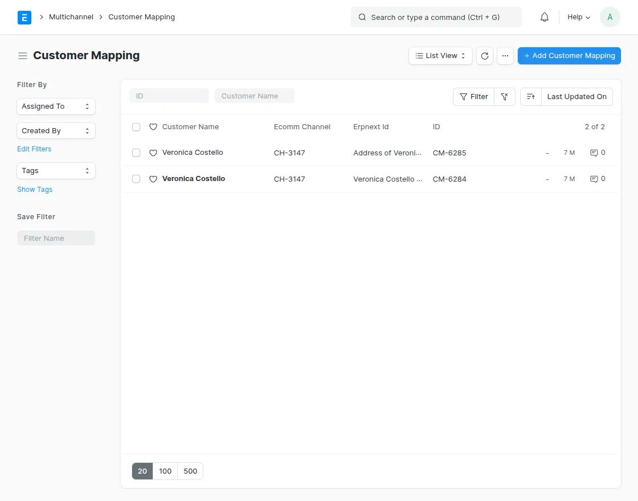638x501 pixels.
Task: Like the CM-6285 row heart icon
Action: [x=153, y=153]
